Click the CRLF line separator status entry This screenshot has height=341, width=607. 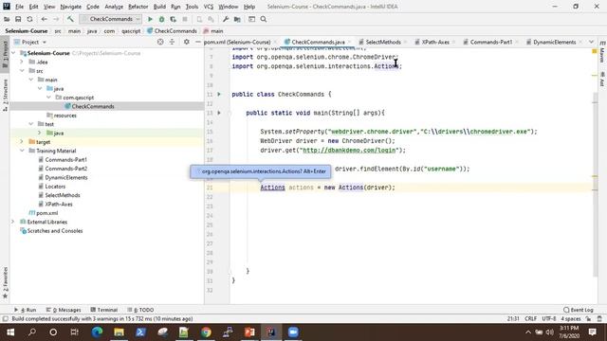[x=530, y=318]
